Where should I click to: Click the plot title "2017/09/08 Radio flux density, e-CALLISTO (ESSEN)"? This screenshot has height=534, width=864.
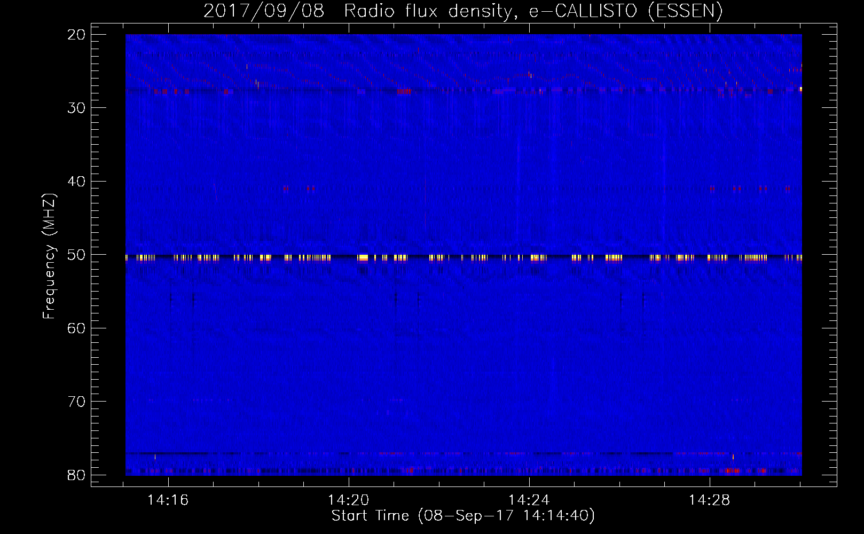463,11
